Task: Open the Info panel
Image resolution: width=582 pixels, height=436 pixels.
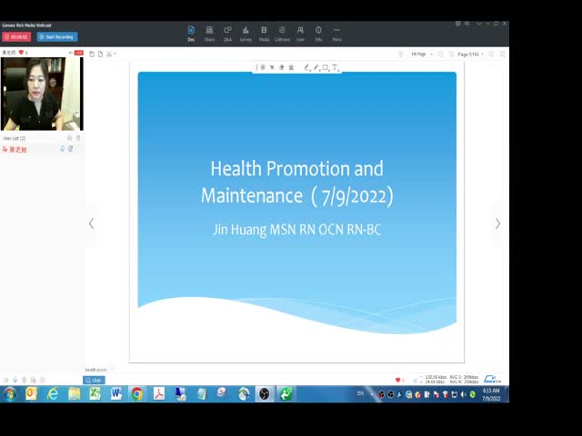Action: tap(318, 34)
